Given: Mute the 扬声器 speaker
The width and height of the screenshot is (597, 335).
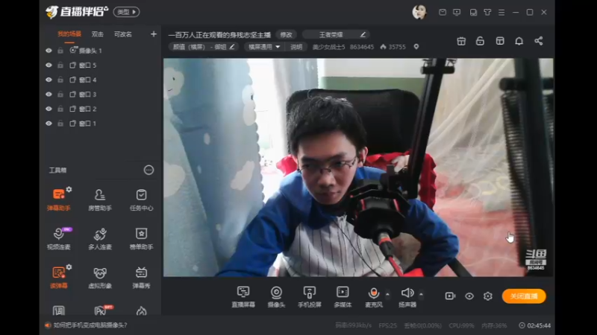Looking at the screenshot, I should tap(407, 296).
